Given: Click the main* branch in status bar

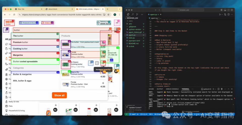Looking at the screenshot, I should click(133, 114).
